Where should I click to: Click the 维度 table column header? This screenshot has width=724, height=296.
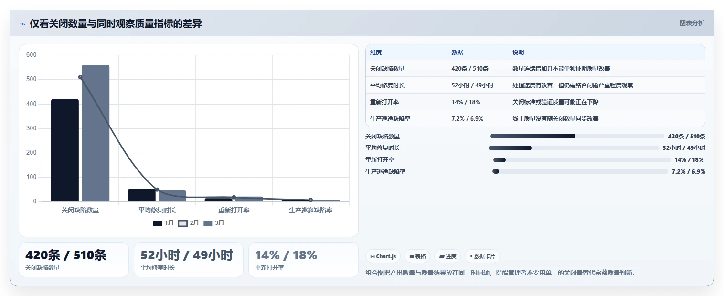point(376,53)
